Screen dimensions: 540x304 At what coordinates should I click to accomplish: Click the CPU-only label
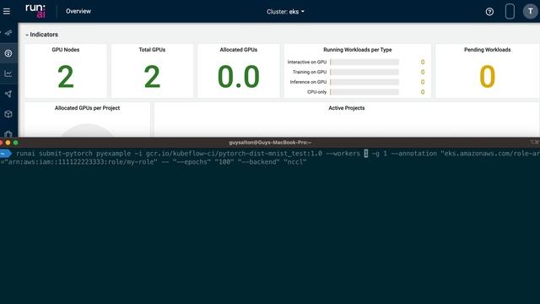[x=316, y=92]
